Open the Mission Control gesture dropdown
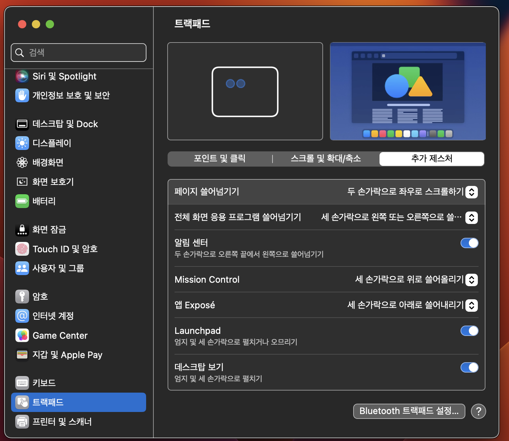The width and height of the screenshot is (509, 441). tap(472, 280)
